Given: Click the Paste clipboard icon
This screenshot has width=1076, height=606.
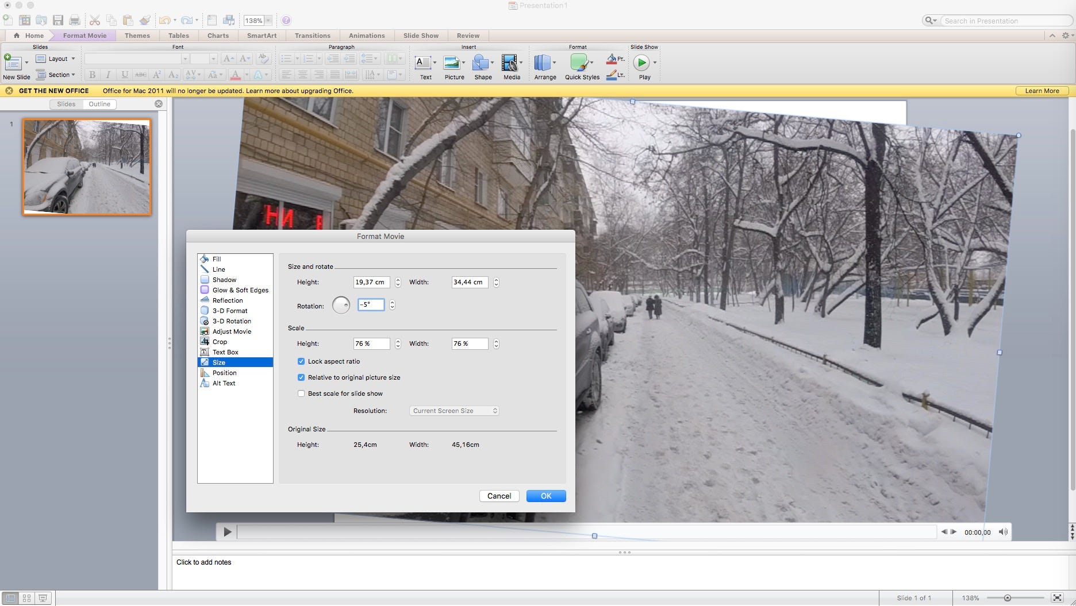Looking at the screenshot, I should pos(128,20).
